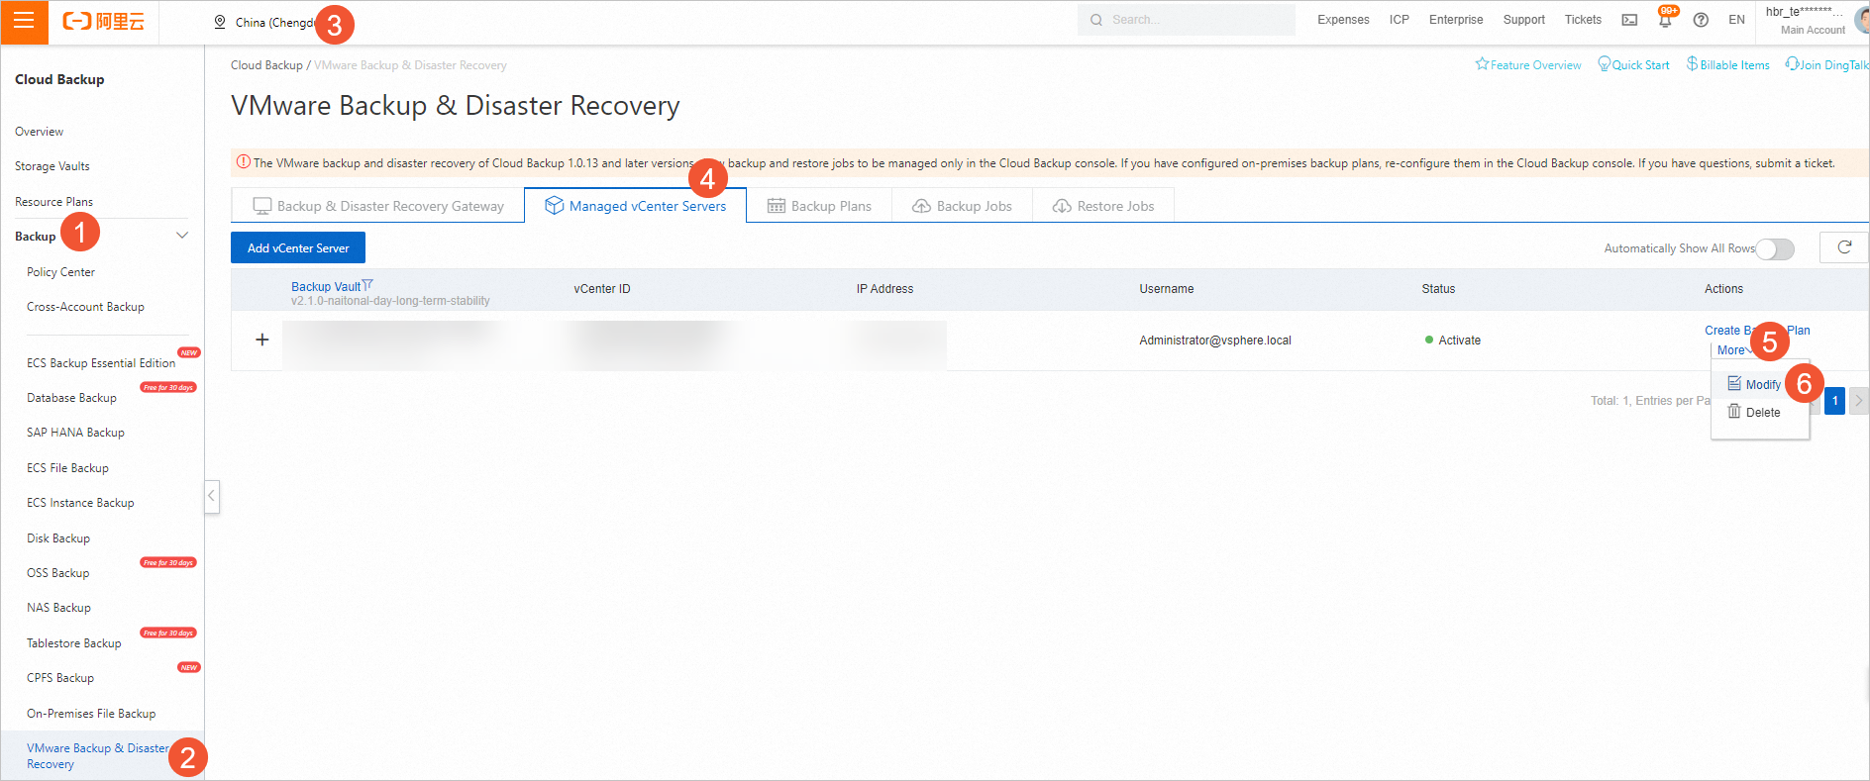Select Modify from the More menu
This screenshot has height=781, width=1870.
[1755, 384]
